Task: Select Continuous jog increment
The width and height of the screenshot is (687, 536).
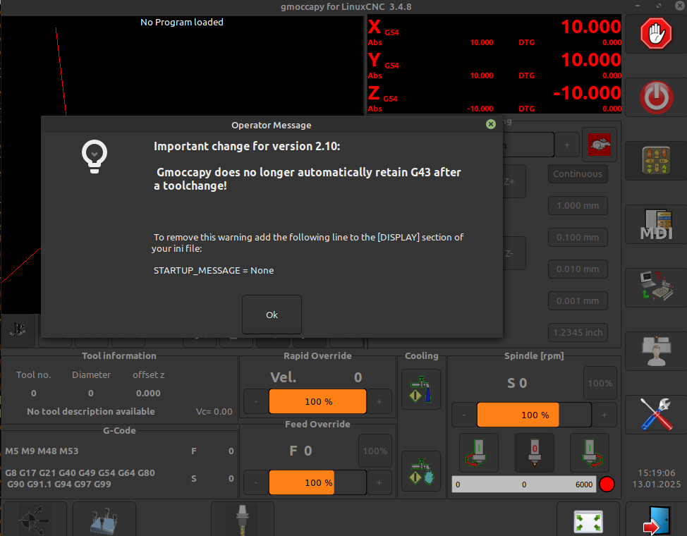Action: point(578,174)
